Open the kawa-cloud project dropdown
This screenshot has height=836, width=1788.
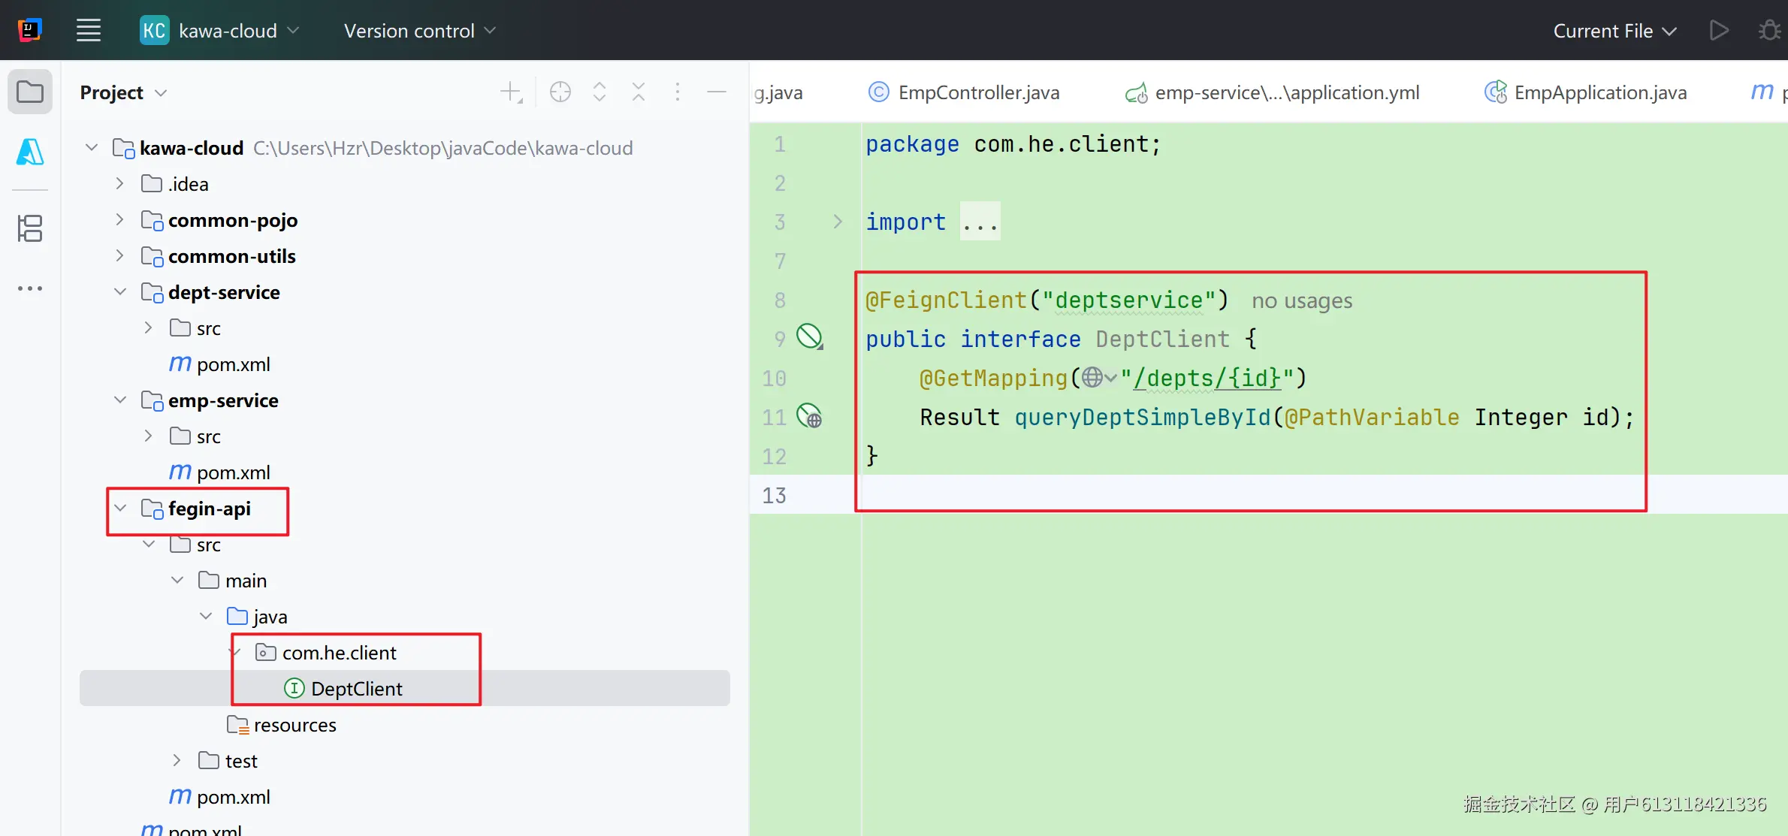coord(228,31)
